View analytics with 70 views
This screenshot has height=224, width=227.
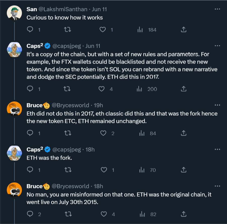tap(147, 170)
